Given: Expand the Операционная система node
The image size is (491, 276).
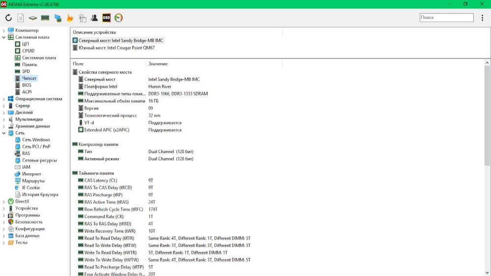Looking at the screenshot, I should [x=4, y=99].
